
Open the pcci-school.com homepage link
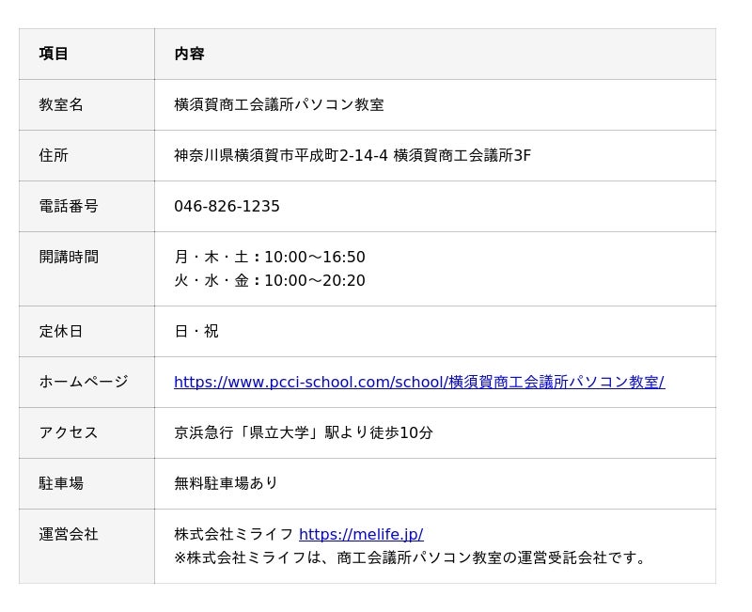418,382
